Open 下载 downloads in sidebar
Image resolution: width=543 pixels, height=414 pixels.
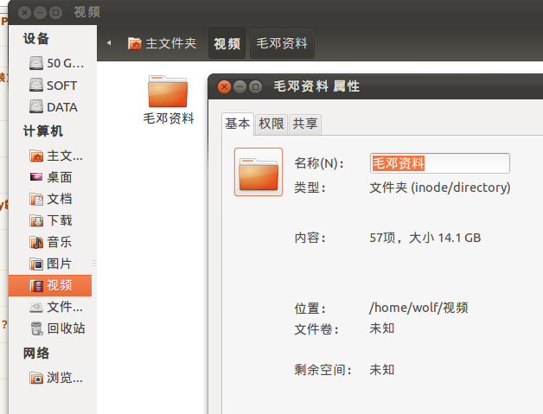(52, 220)
